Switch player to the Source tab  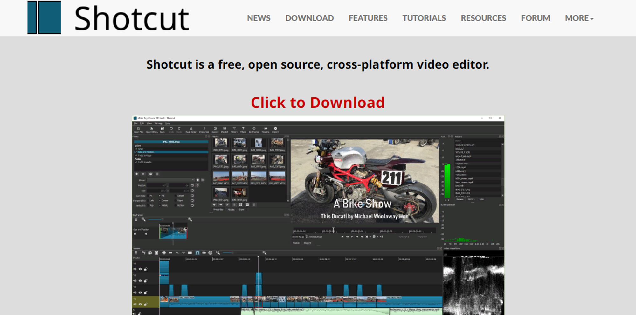[296, 243]
